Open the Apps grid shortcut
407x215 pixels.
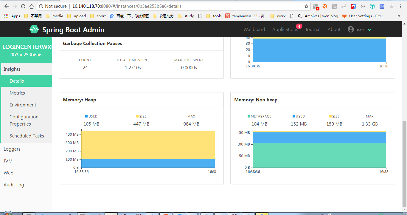click(x=12, y=16)
